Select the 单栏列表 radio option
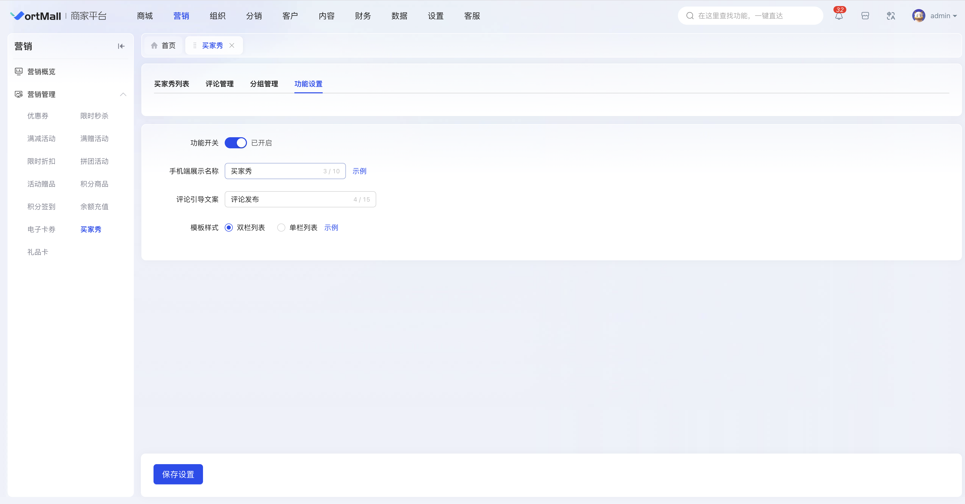Image resolution: width=965 pixels, height=504 pixels. tap(281, 228)
